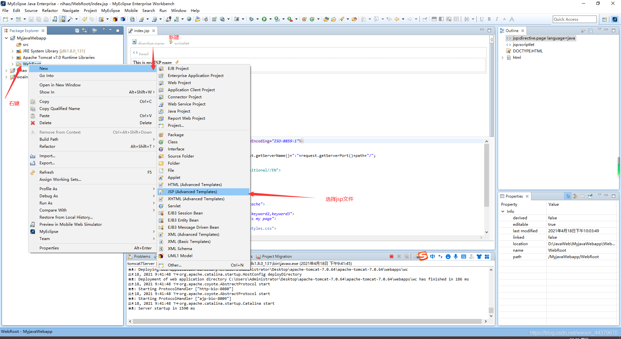Open the Outline view menu arrow
This screenshot has height=339, width=621.
599,30
